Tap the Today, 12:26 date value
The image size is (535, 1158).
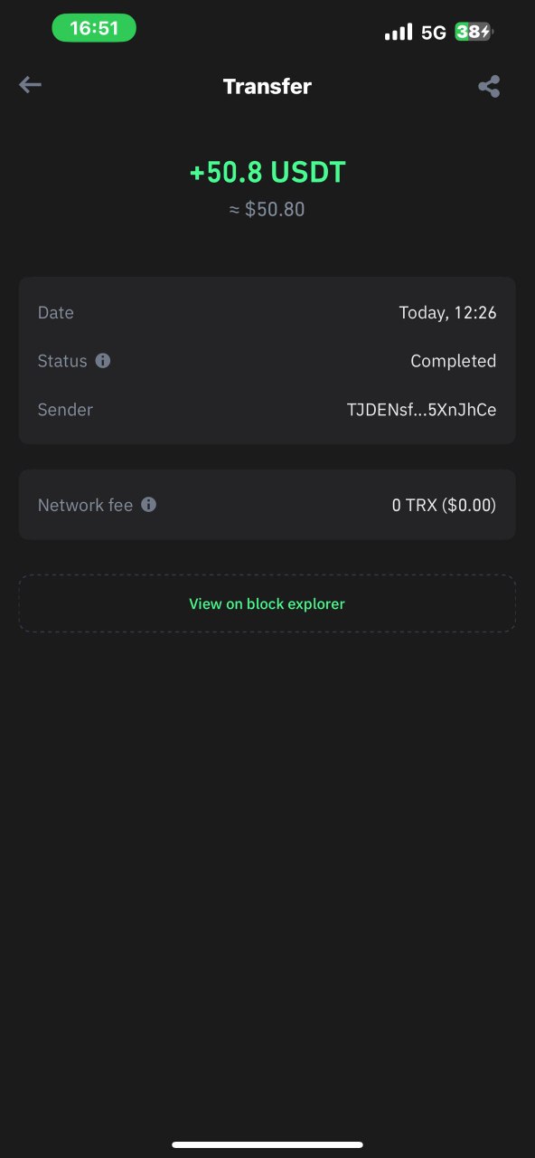(447, 313)
